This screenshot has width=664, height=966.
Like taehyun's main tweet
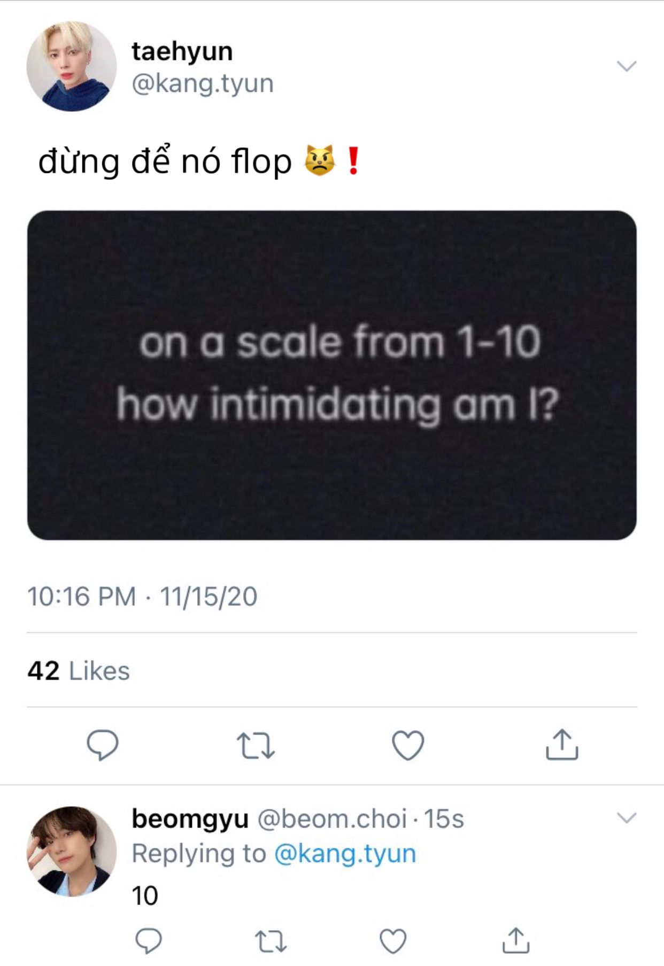click(x=408, y=745)
